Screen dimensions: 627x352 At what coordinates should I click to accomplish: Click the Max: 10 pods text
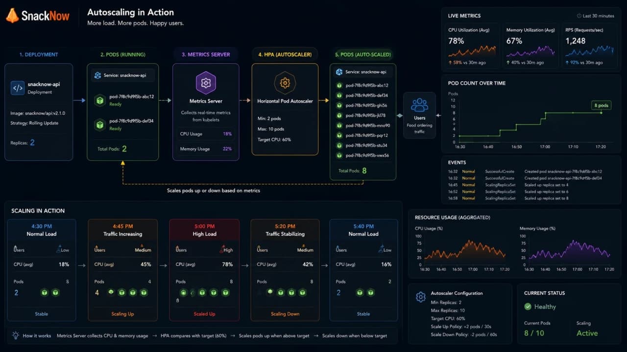tap(270, 129)
